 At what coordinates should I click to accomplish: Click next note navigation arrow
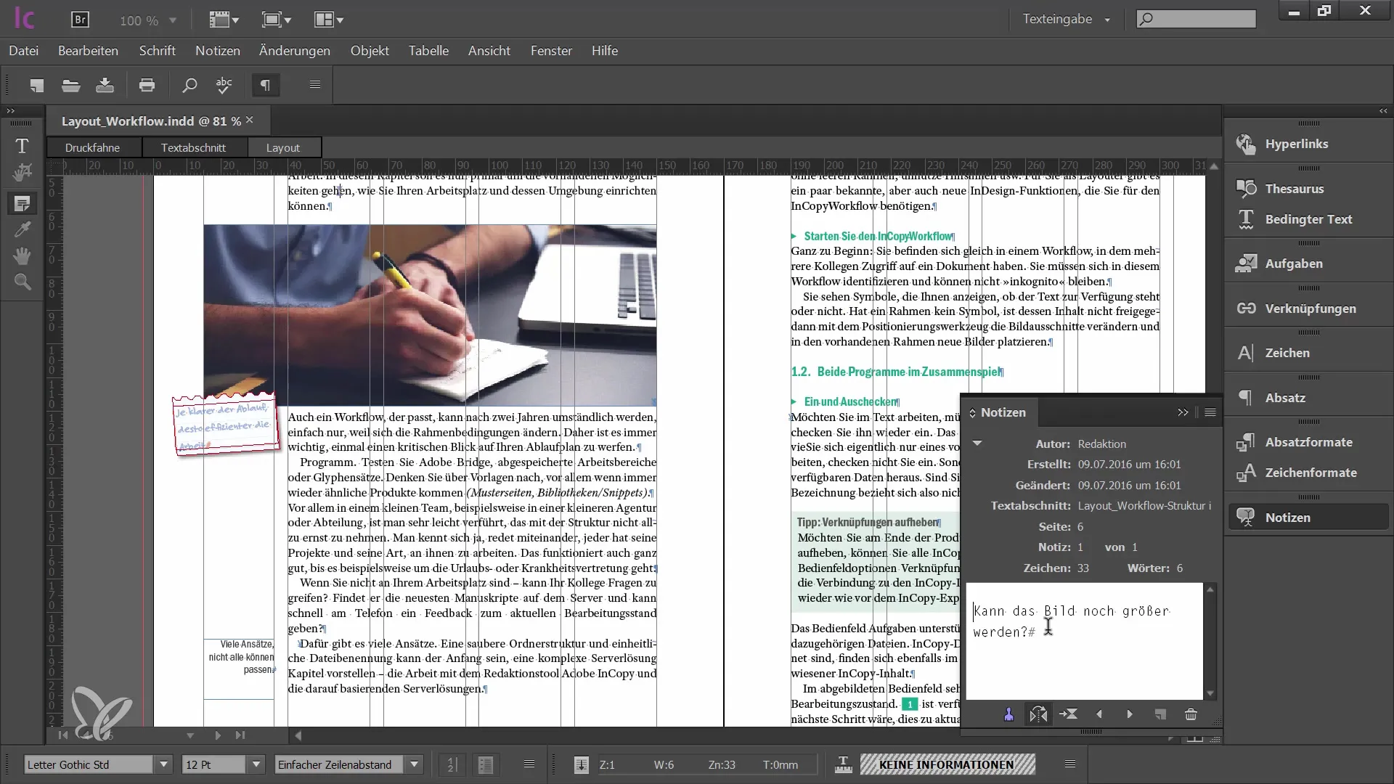(1130, 714)
